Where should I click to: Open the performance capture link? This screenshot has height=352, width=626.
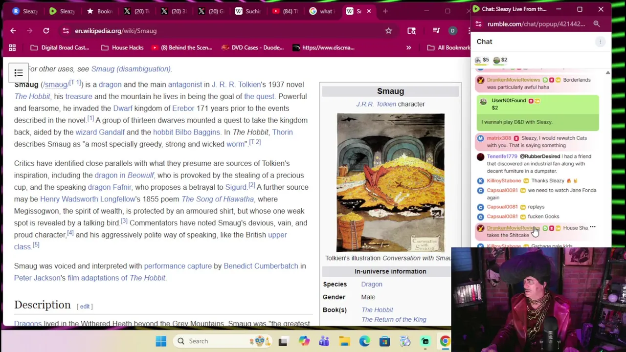[178, 266]
